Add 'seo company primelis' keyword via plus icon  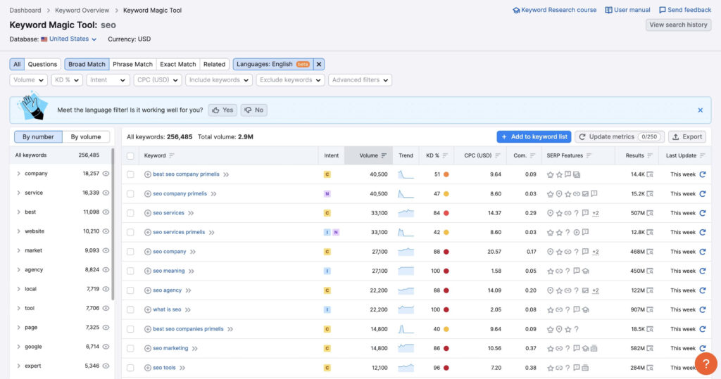[148, 194]
